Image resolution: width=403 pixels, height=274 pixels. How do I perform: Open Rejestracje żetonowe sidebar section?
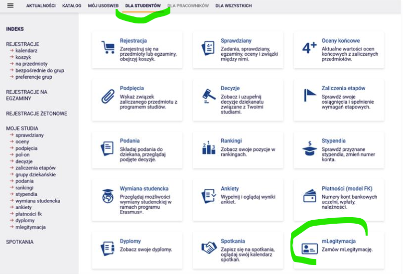coord(36,114)
